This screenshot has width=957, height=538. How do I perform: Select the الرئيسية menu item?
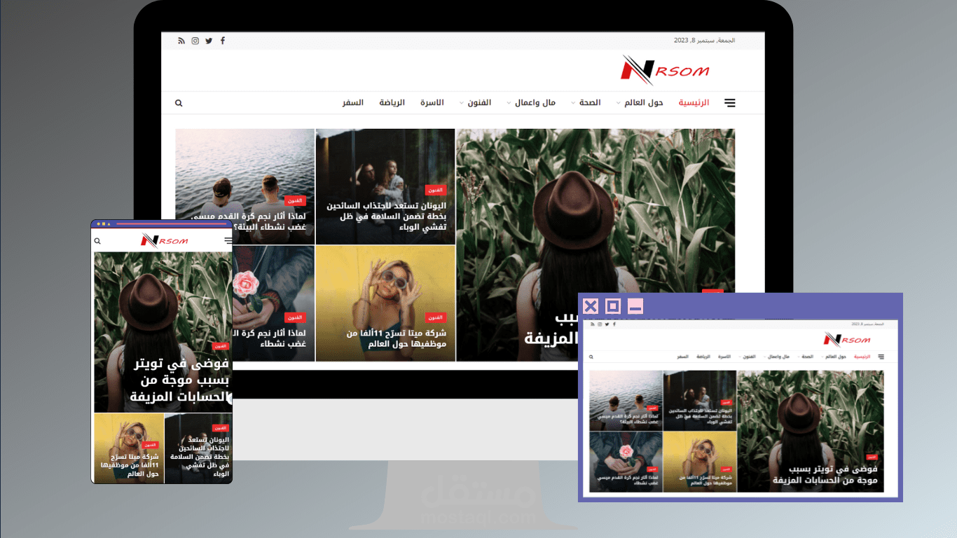(694, 102)
